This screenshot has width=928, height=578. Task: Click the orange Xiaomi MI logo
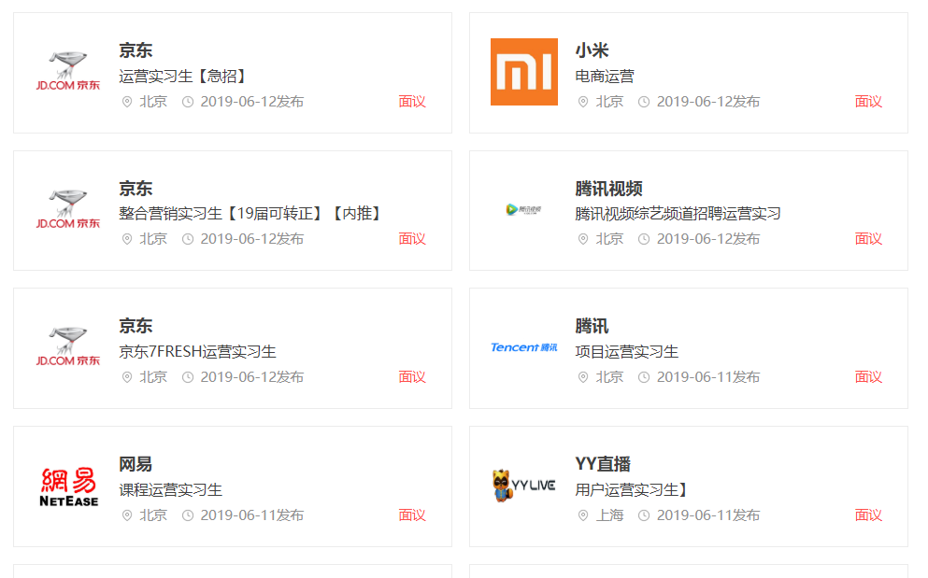(x=524, y=72)
